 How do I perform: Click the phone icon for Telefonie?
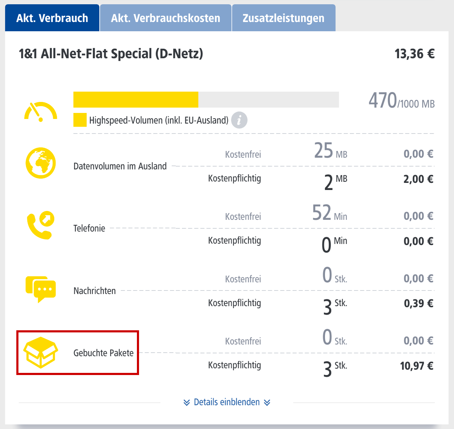click(x=41, y=226)
